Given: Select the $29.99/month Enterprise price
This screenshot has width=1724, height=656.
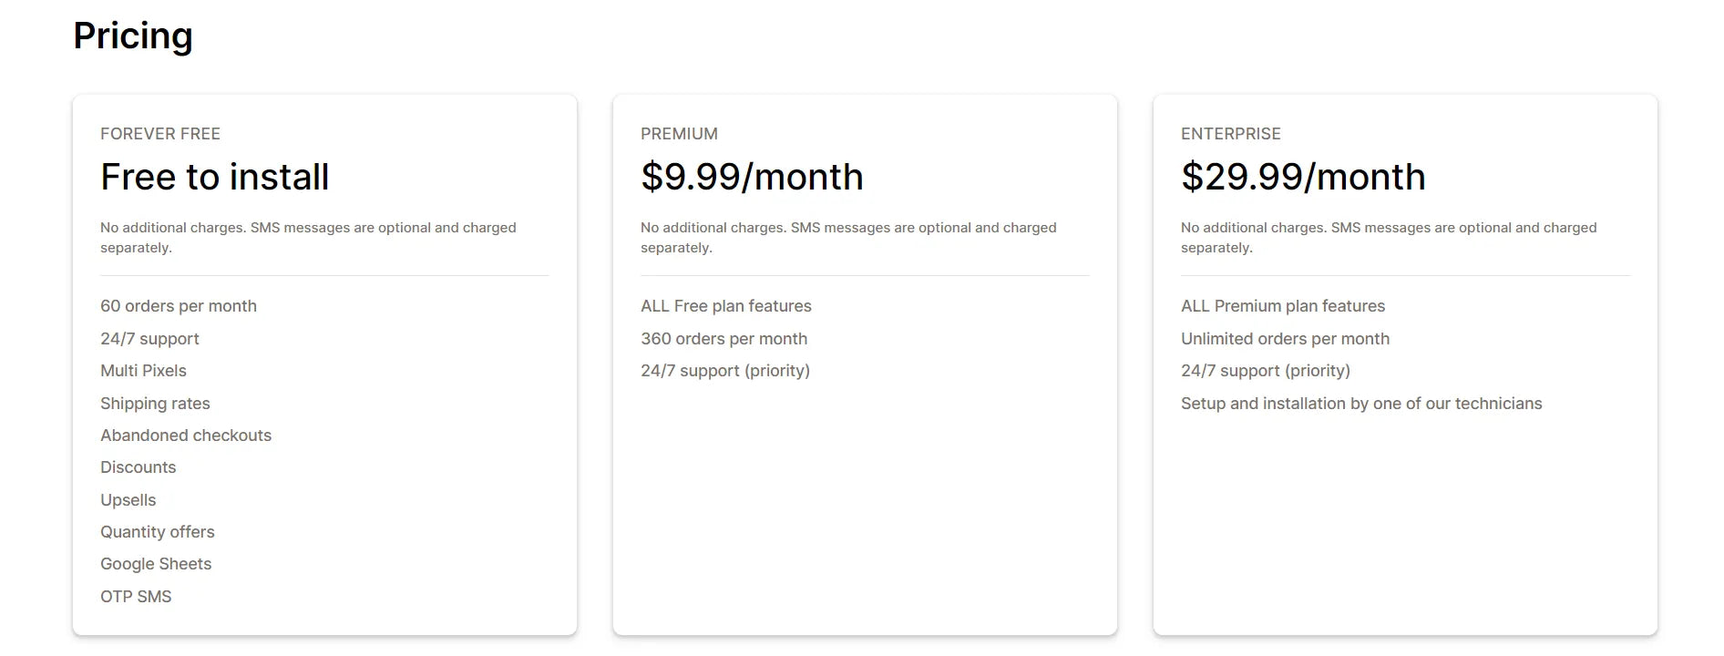Looking at the screenshot, I should 1303,177.
